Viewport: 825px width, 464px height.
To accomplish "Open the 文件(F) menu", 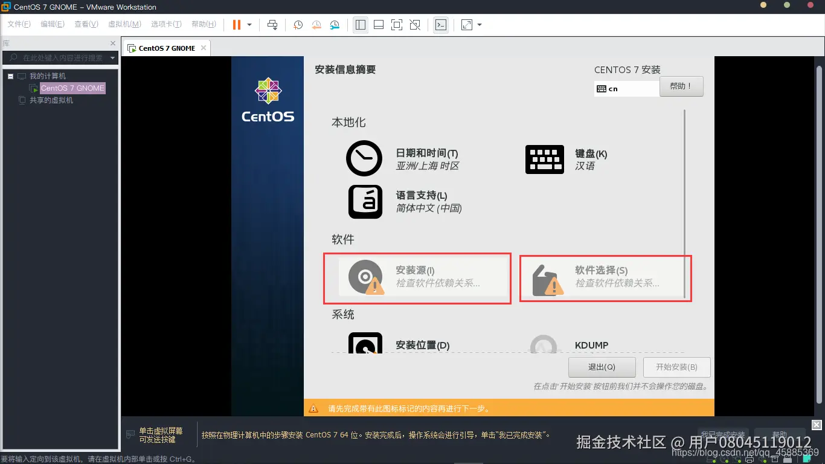I will tap(19, 24).
